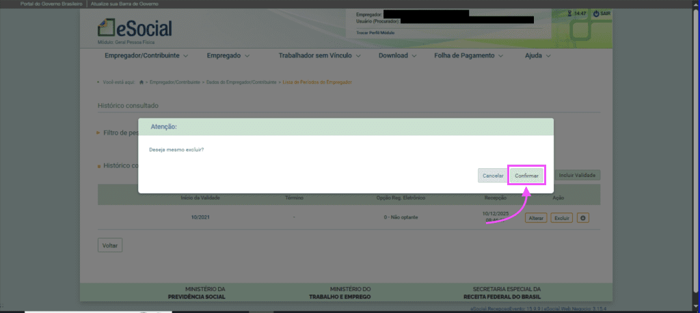The width and height of the screenshot is (700, 313).
Task: Expand the Filtro de pesquisa section triangle
Action: pyautogui.click(x=99, y=133)
